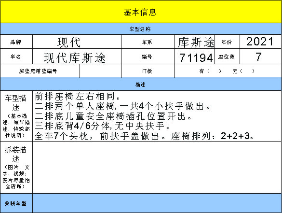Click the 车系 label cell

coord(148,42)
